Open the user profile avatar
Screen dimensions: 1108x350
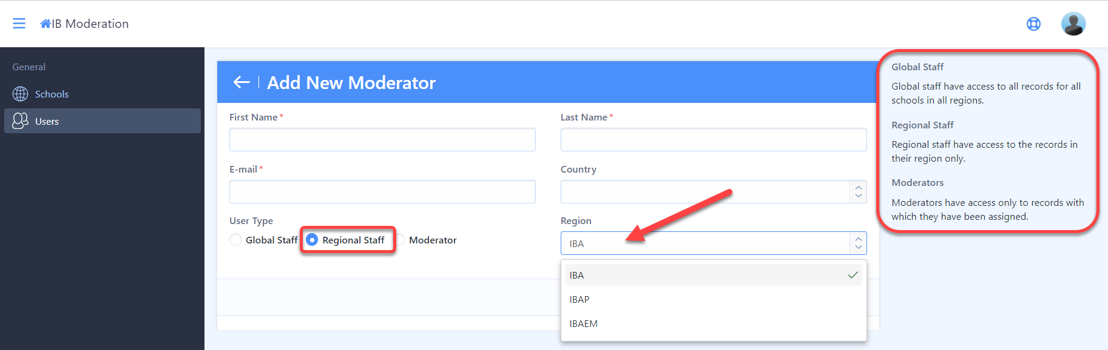point(1073,24)
